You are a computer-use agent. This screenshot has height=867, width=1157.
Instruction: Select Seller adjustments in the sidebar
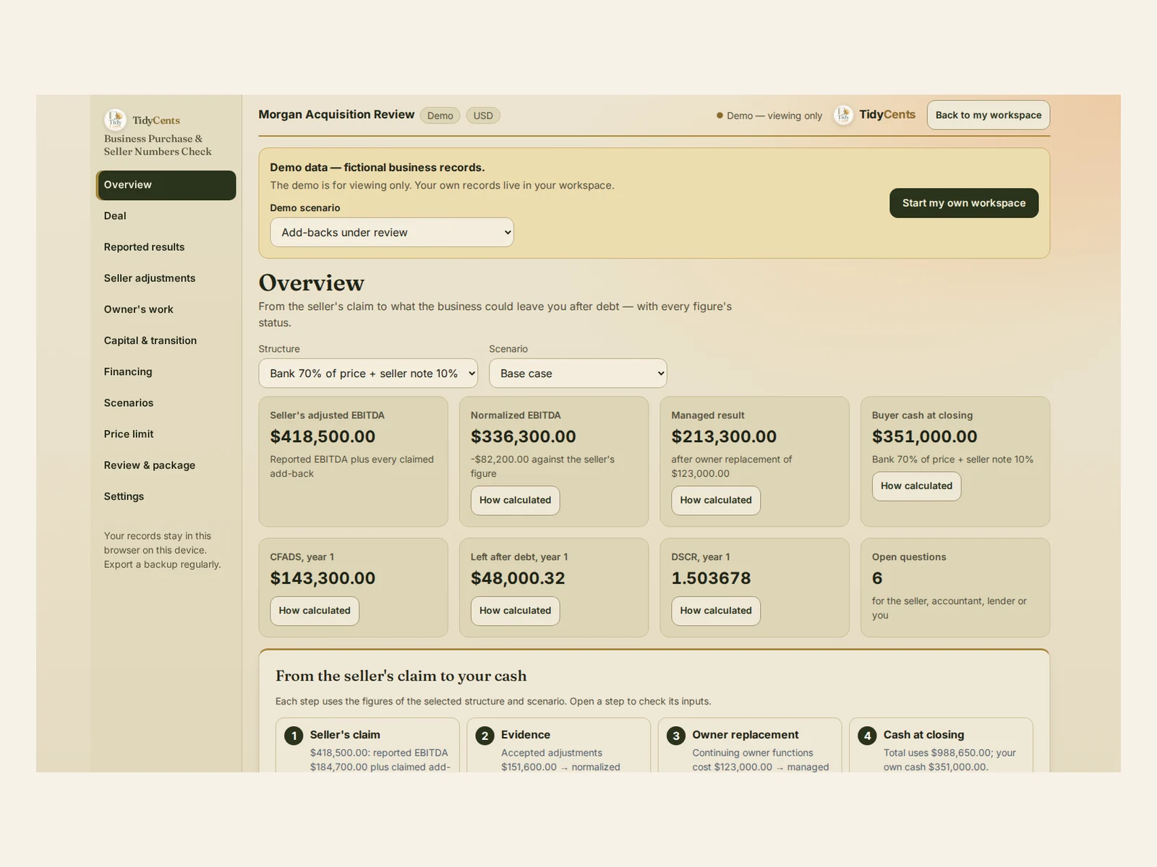point(166,278)
